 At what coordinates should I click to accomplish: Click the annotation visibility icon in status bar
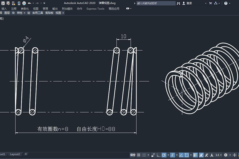click(x=201, y=155)
